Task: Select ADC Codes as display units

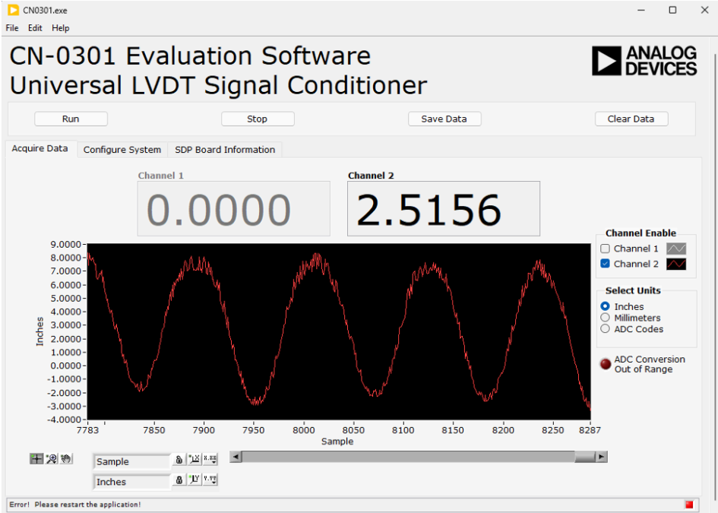Action: 606,328
